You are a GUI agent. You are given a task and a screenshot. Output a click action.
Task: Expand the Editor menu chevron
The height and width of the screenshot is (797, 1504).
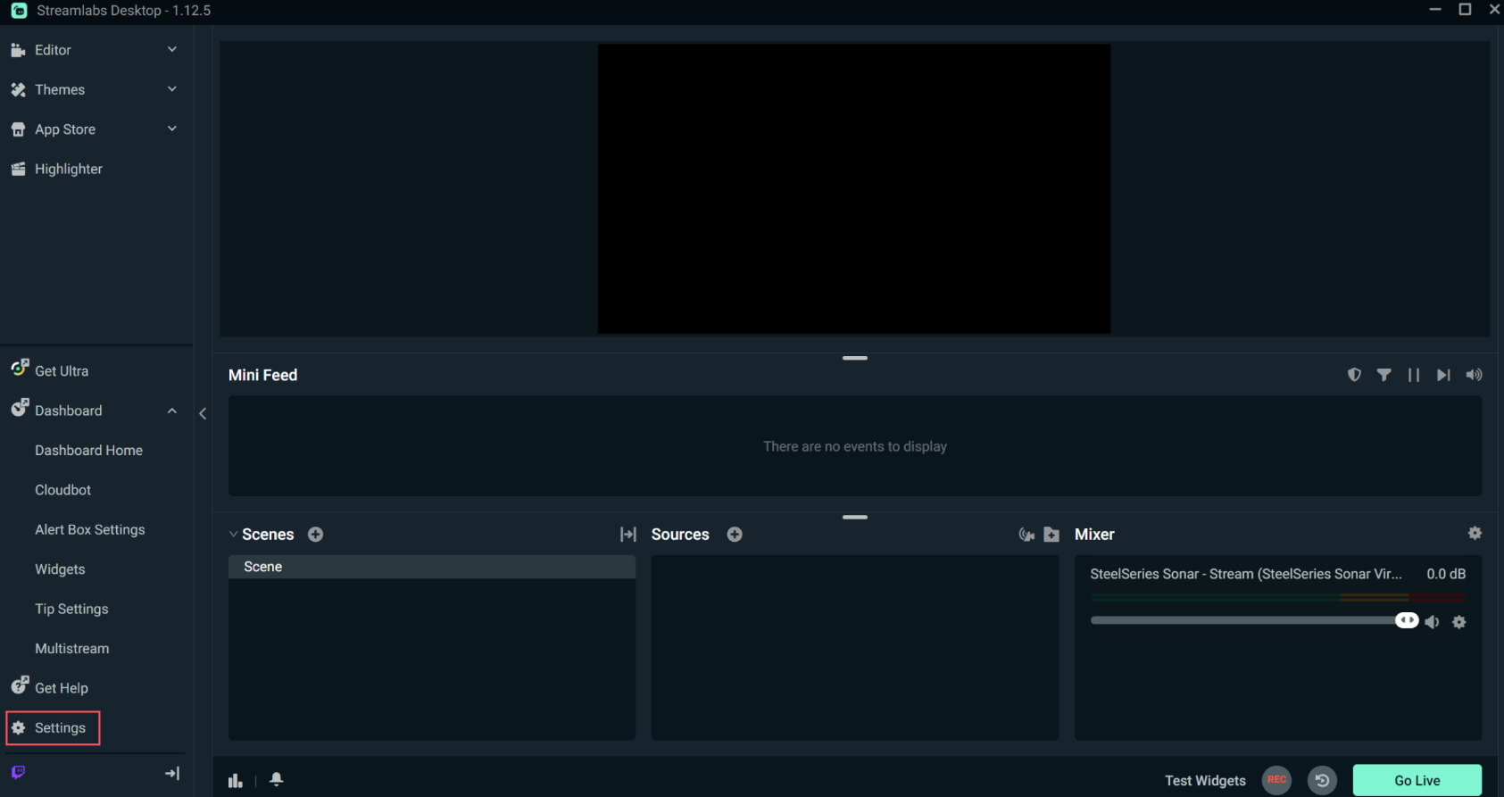(172, 50)
